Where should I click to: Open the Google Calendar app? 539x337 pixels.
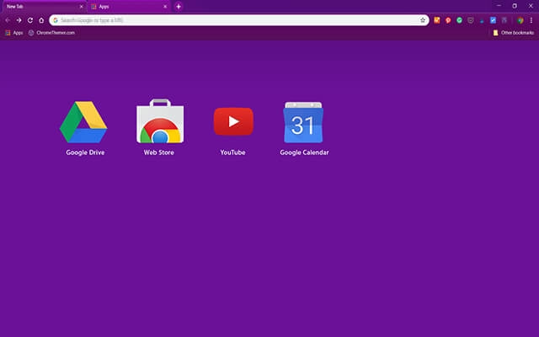pyautogui.click(x=303, y=122)
